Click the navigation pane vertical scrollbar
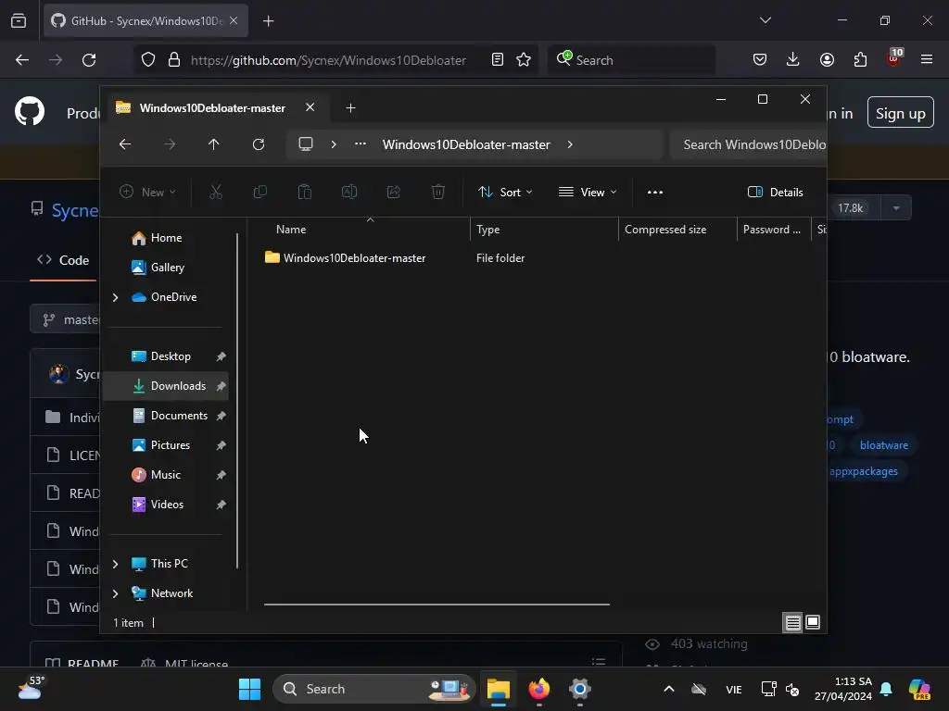The height and width of the screenshot is (711, 949). click(x=237, y=401)
